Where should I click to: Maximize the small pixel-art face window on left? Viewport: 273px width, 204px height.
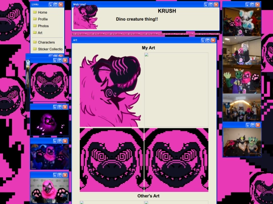(60, 60)
